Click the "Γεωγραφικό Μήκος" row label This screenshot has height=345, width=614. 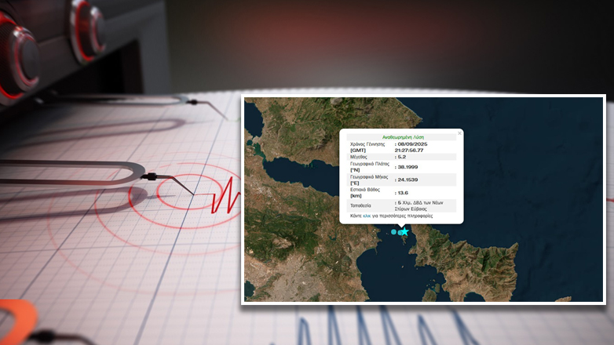[368, 177]
